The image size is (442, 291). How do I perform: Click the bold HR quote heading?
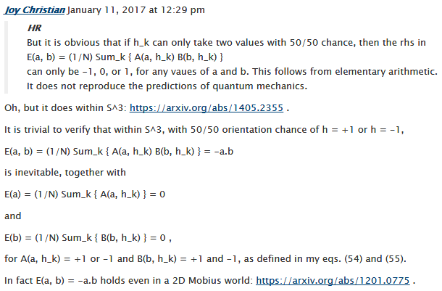[34, 28]
